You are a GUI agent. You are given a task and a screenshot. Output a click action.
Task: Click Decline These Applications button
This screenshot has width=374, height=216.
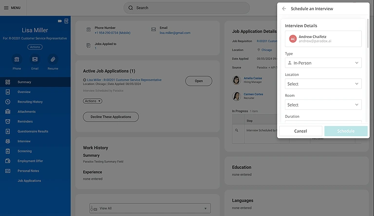[111, 117]
